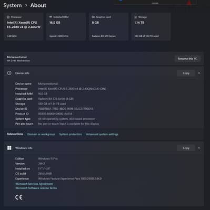Open Microsoft Services Agreement link
Screen dimensions: 210x210
(34, 184)
